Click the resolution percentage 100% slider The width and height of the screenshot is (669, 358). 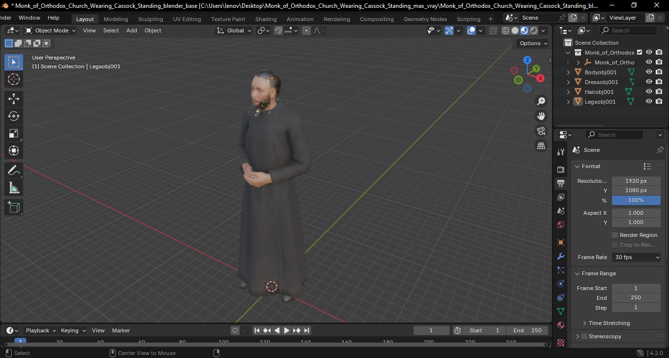[x=636, y=200]
